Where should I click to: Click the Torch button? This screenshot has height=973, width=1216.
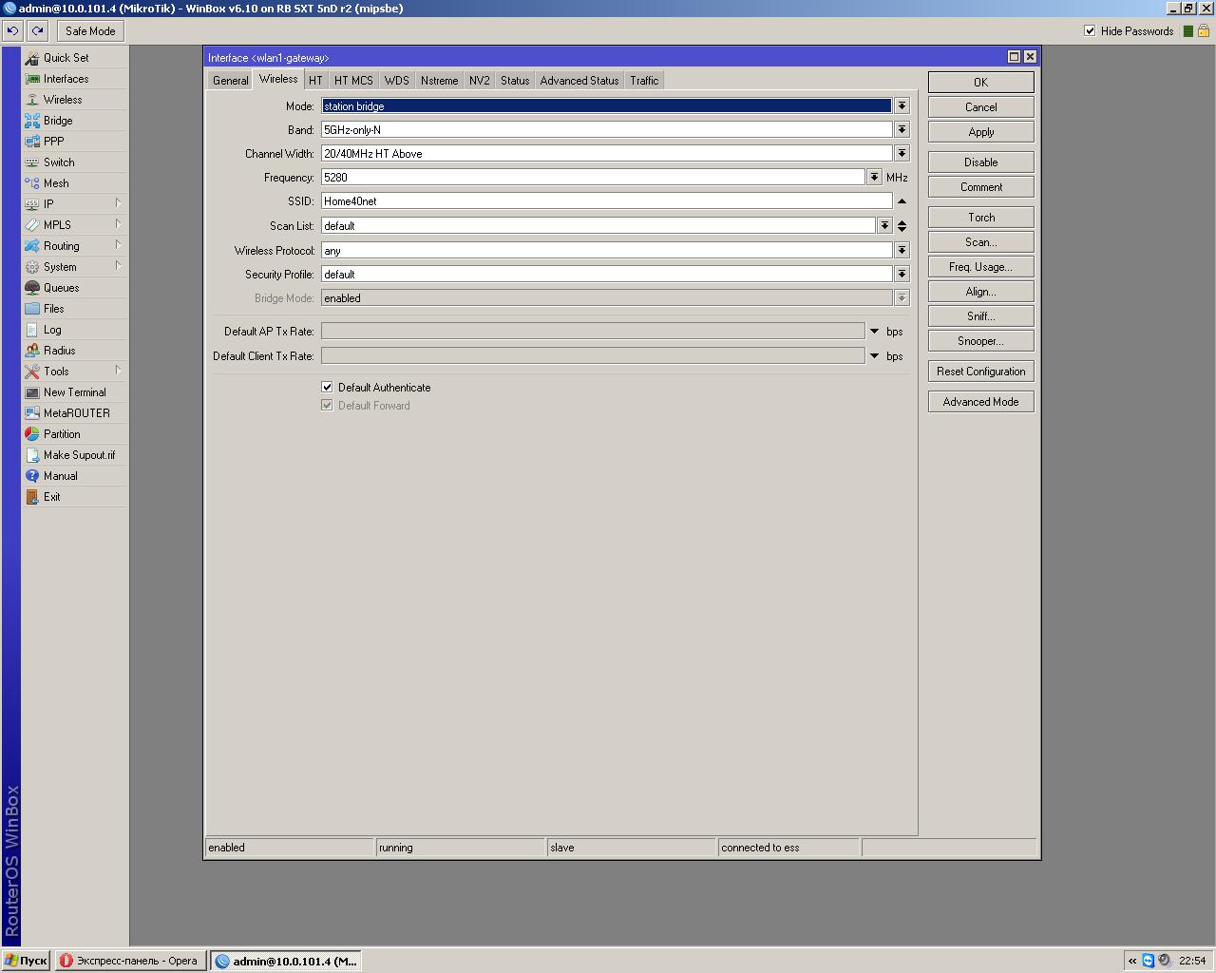click(x=980, y=218)
